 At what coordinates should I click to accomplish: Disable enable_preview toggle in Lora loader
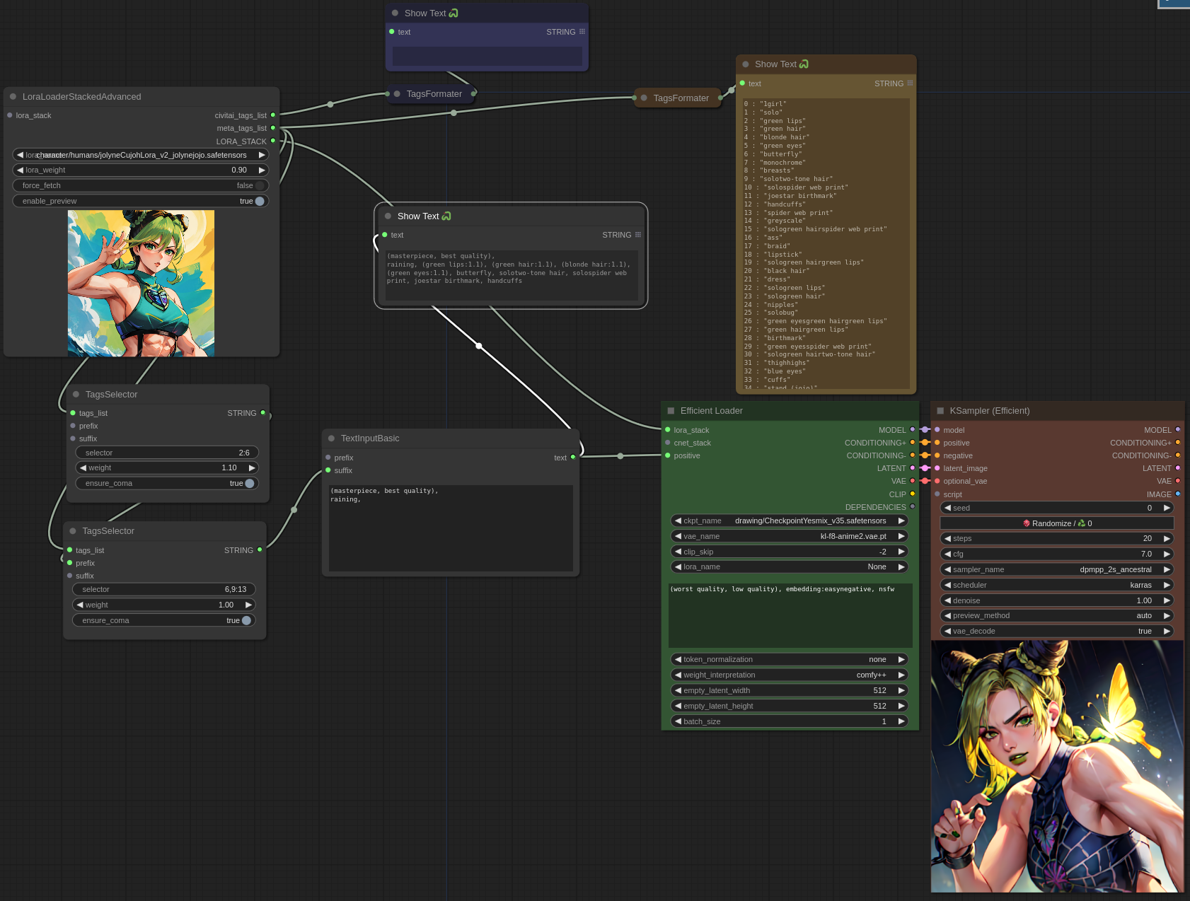(x=259, y=201)
